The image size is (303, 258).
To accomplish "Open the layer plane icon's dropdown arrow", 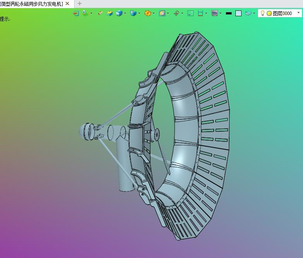I will tap(254, 13).
